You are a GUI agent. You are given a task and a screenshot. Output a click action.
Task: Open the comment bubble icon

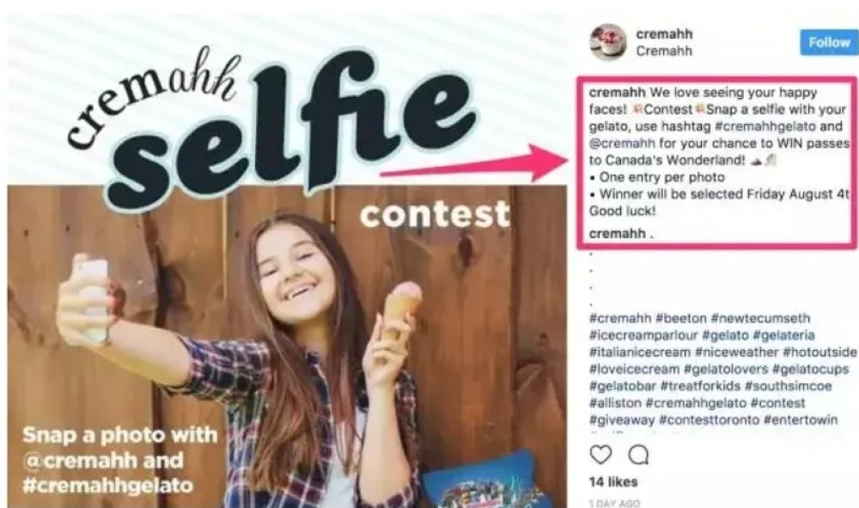pos(638,455)
